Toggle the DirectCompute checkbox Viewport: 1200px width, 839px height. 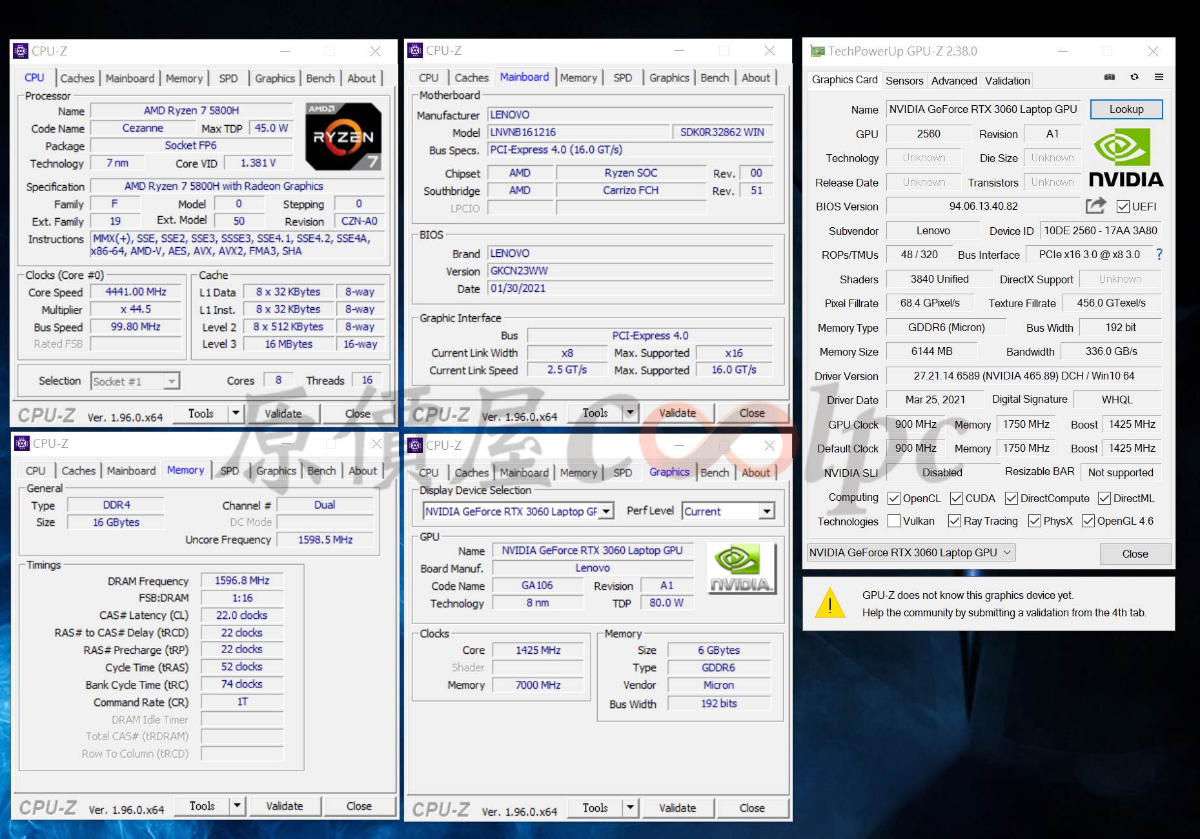1012,498
